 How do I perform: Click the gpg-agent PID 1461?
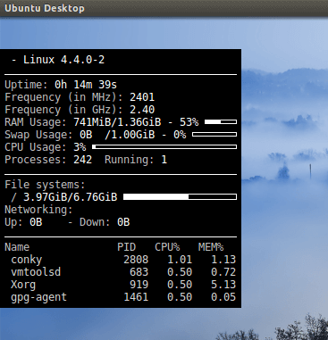[136, 297]
